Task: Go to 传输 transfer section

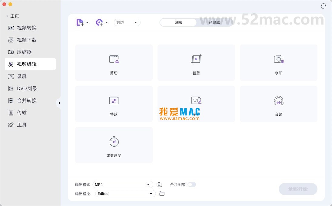Action: pos(30,113)
